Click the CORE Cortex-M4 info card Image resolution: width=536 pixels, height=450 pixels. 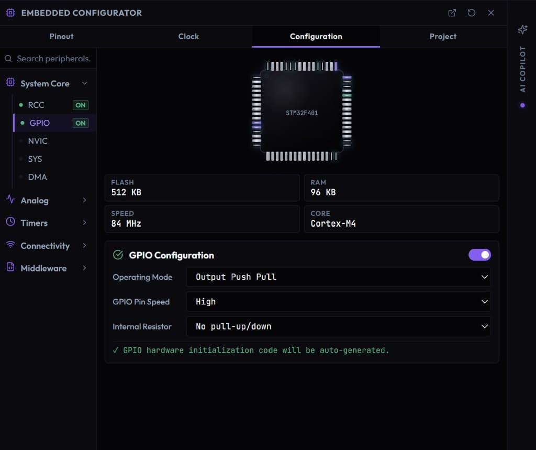coord(401,219)
